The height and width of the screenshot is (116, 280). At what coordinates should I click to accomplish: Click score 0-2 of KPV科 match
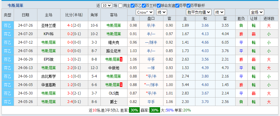coord(70,34)
